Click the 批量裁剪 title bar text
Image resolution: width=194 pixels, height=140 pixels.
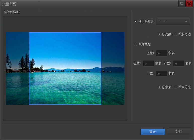click(10, 4)
